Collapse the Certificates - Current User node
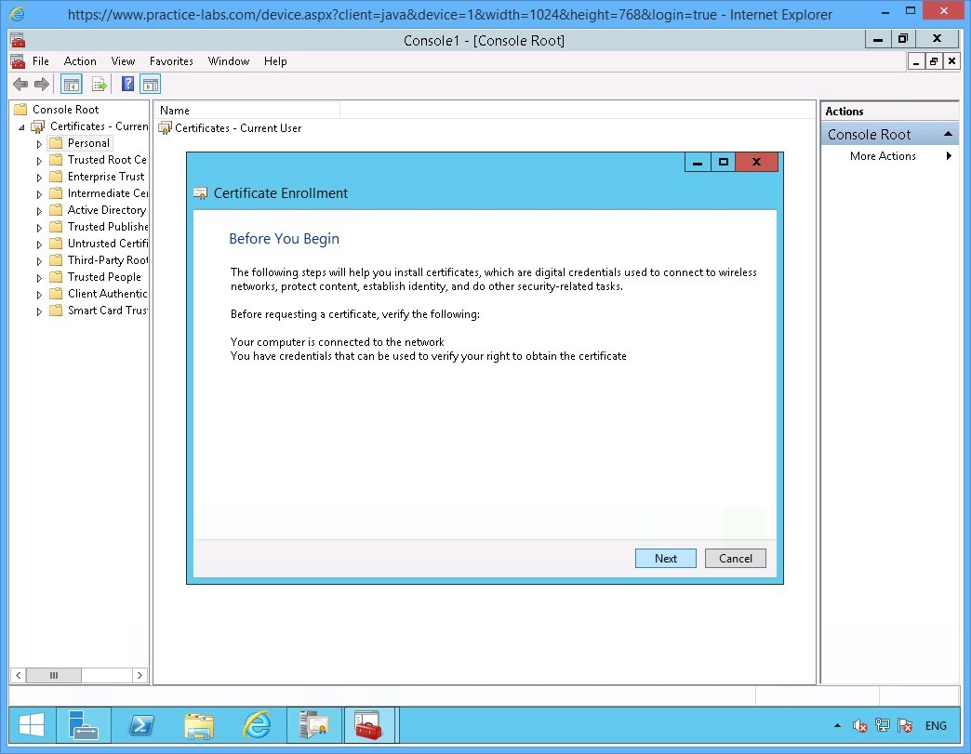The height and width of the screenshot is (754, 971). (22, 126)
